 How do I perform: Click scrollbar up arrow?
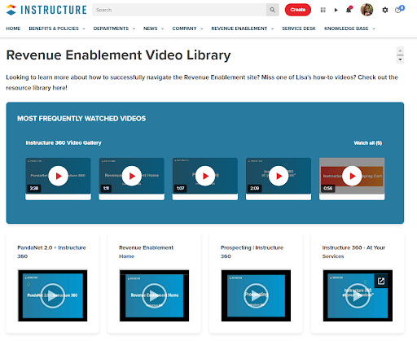click(x=400, y=50)
